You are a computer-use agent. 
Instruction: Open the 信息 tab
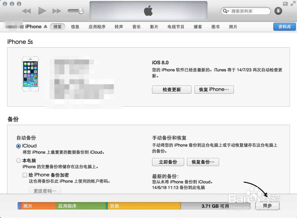pyautogui.click(x=75, y=27)
